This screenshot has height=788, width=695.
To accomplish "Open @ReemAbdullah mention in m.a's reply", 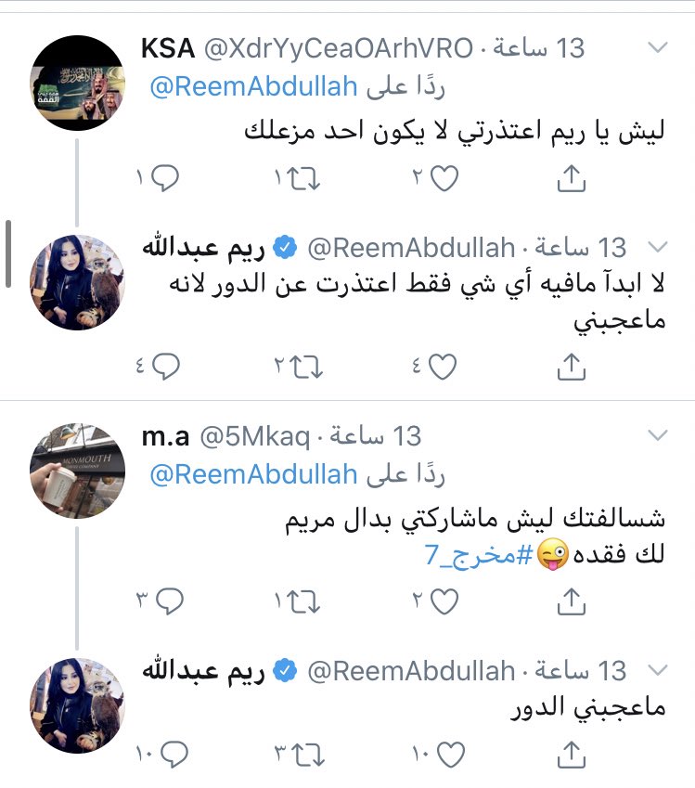I will click(253, 474).
